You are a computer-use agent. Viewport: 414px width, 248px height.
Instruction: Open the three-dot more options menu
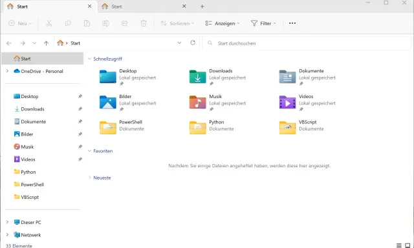click(292, 23)
